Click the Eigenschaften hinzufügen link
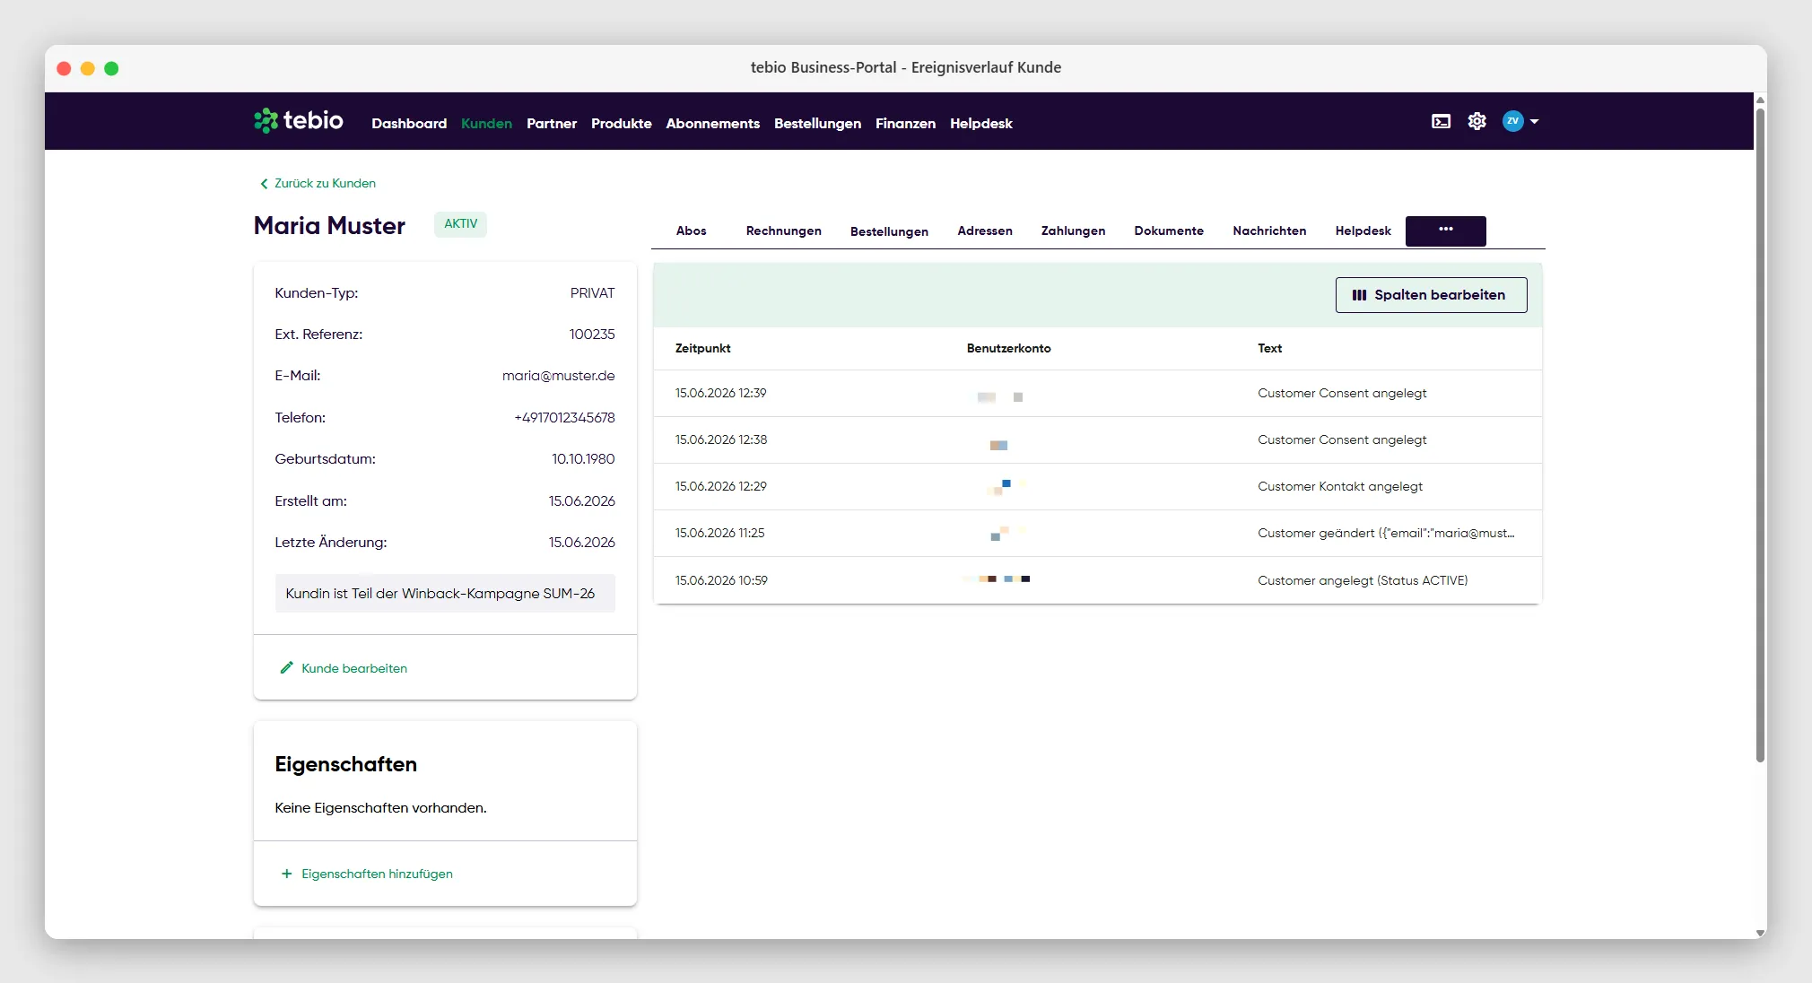 click(367, 874)
